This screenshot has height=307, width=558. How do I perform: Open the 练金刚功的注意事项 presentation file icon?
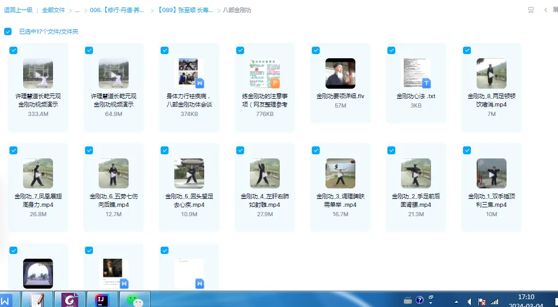tap(265, 73)
